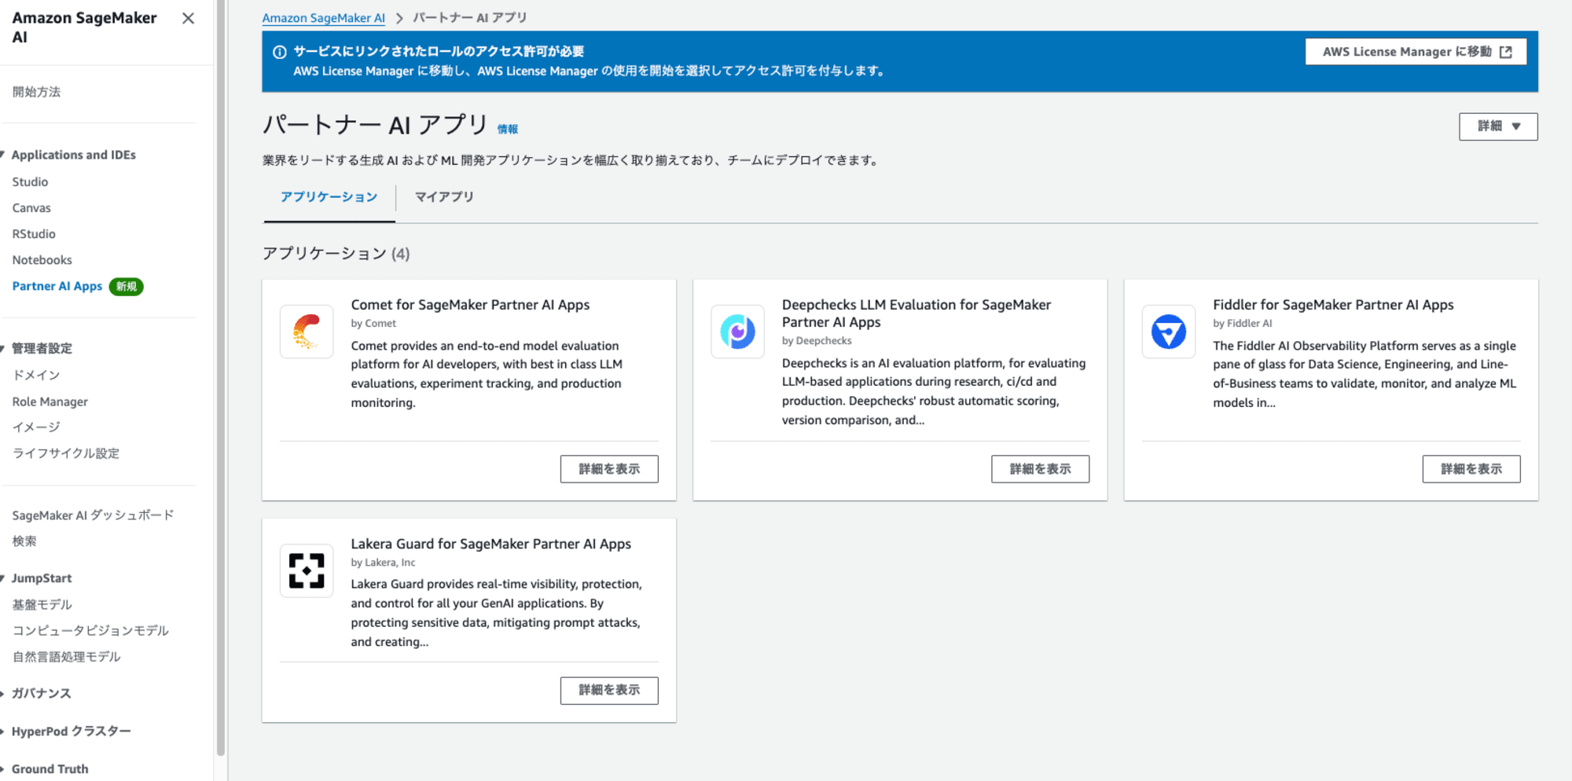1572x781 pixels.
Task: Open Canvas in the sidebar
Action: tap(31, 208)
